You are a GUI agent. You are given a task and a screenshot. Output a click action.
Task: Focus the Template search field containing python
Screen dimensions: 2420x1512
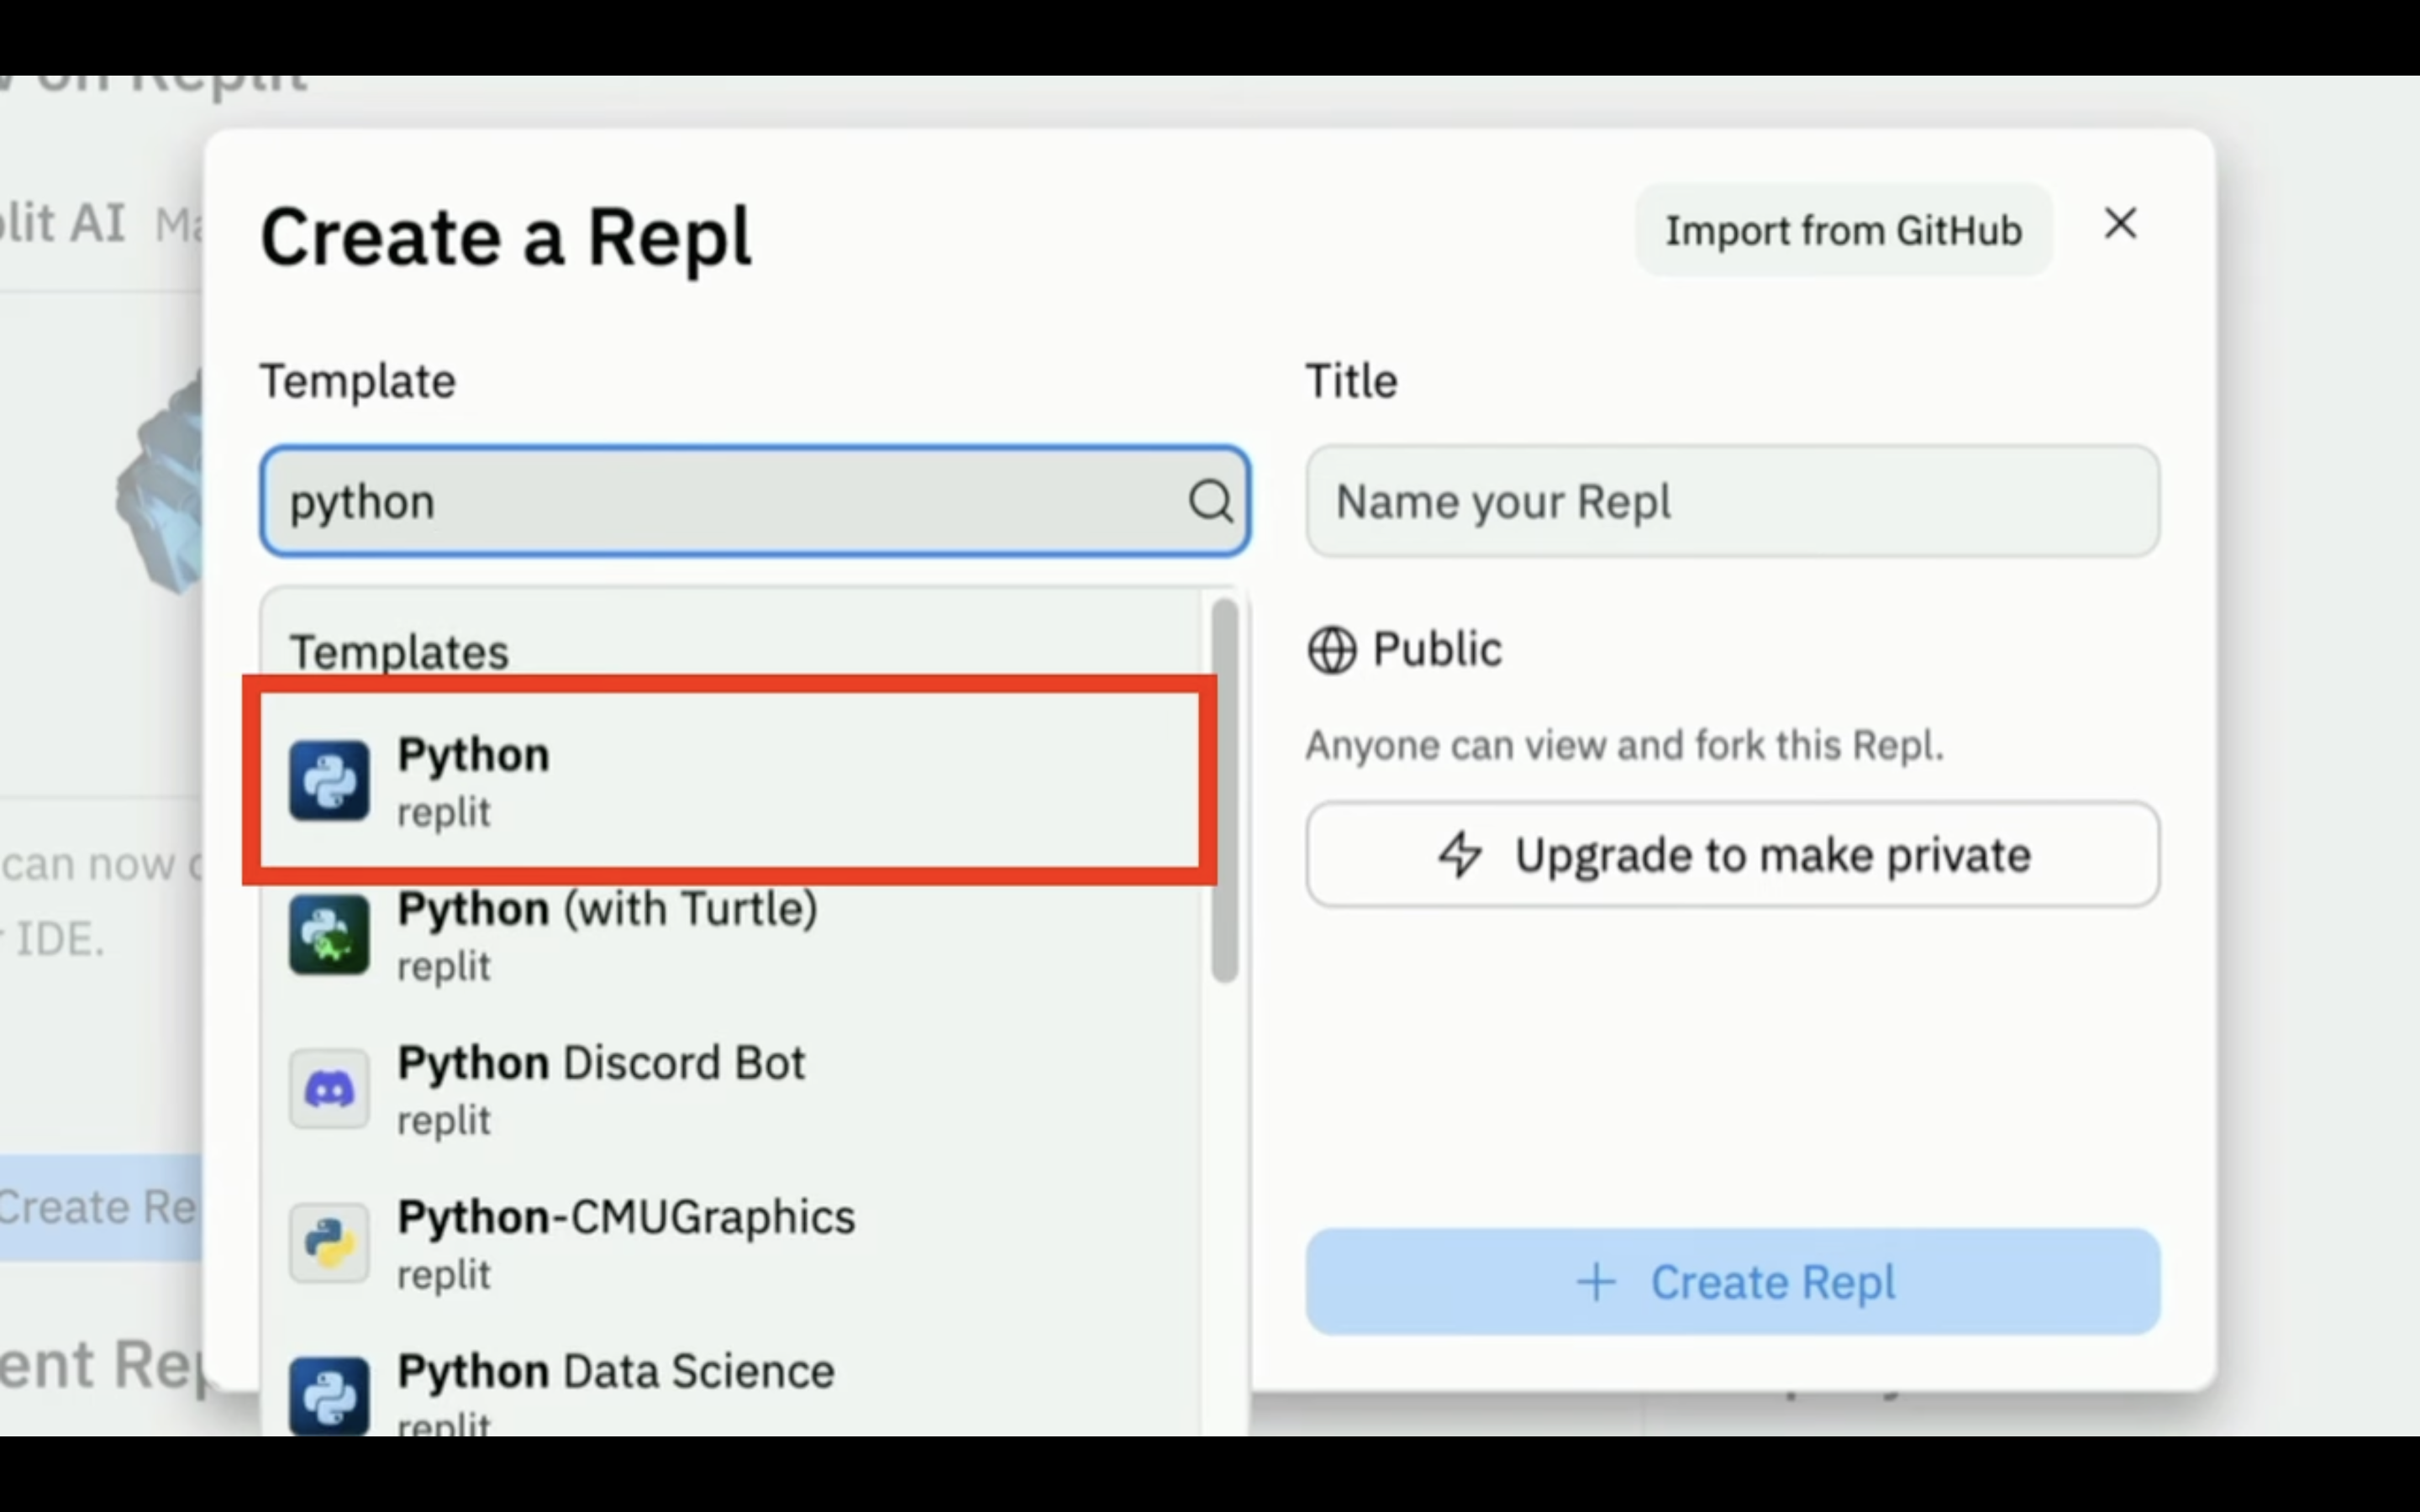[x=755, y=500]
